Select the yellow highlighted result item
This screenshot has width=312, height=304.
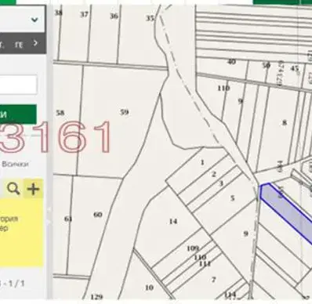pyautogui.click(x=21, y=233)
